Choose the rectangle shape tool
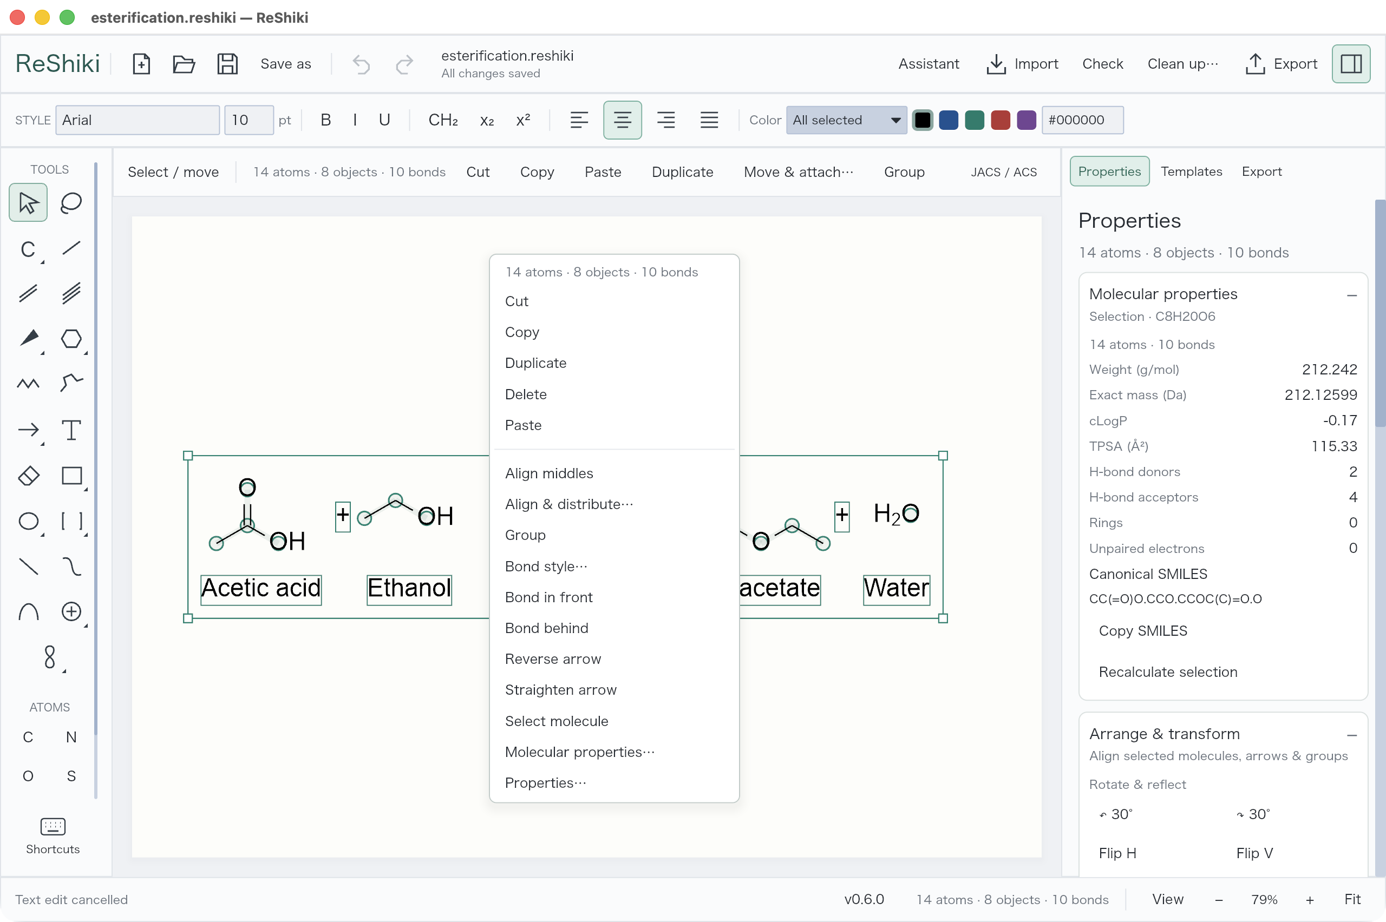 pos(71,475)
